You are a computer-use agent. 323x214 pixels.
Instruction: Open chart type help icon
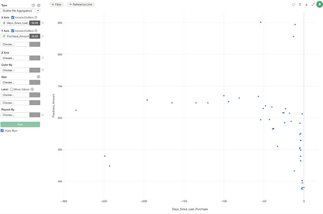coord(33,5)
